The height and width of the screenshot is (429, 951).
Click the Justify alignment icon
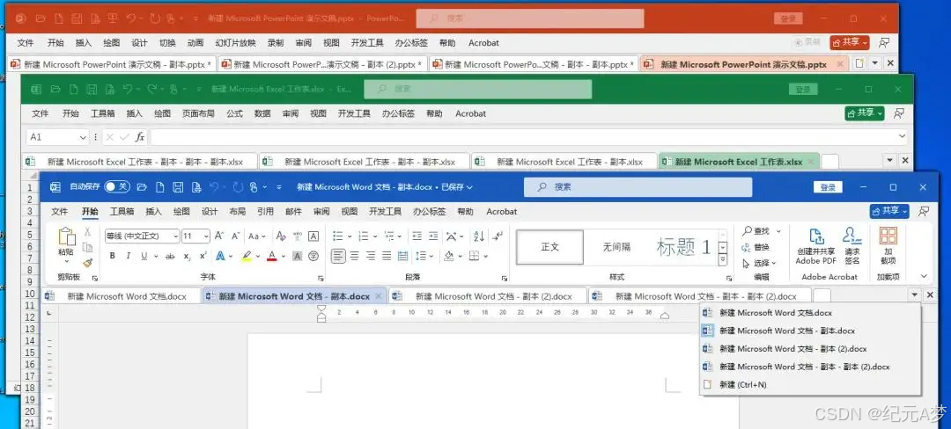[x=387, y=256]
